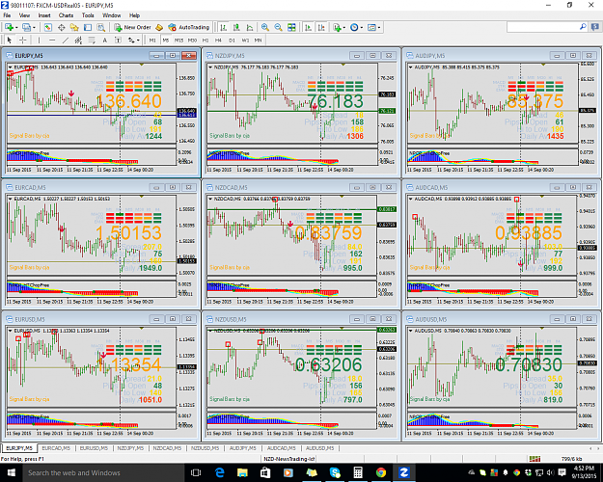This screenshot has height=482, width=603.
Task: Expand one-click trading triangle on EURCAD chart
Action: (10, 200)
